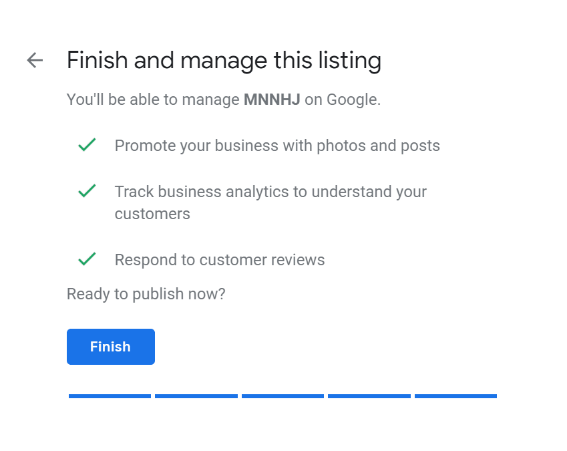
Task: Click the word Google in the subtitle
Action: [x=352, y=100]
